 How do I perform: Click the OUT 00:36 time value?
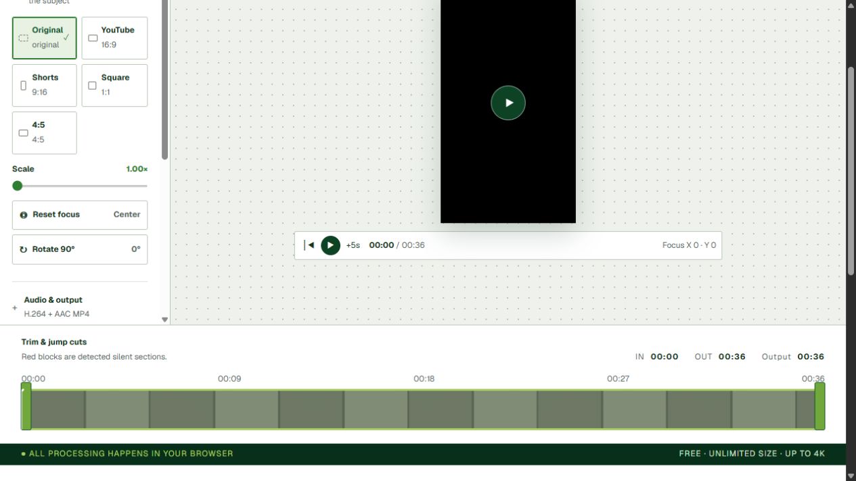732,357
